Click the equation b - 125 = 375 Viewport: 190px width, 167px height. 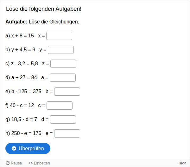point(26,92)
